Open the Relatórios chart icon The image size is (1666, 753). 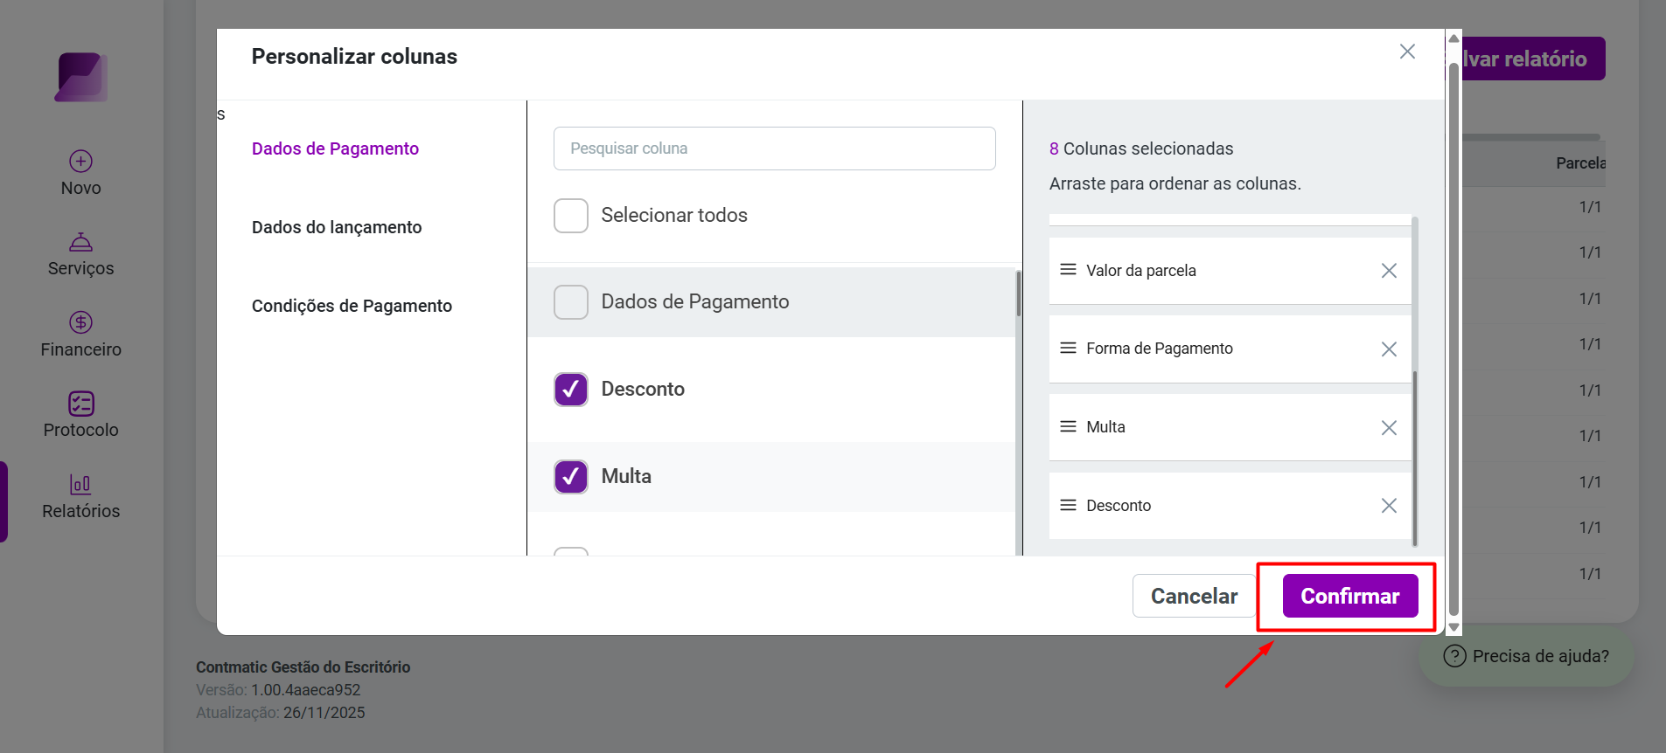coord(81,484)
